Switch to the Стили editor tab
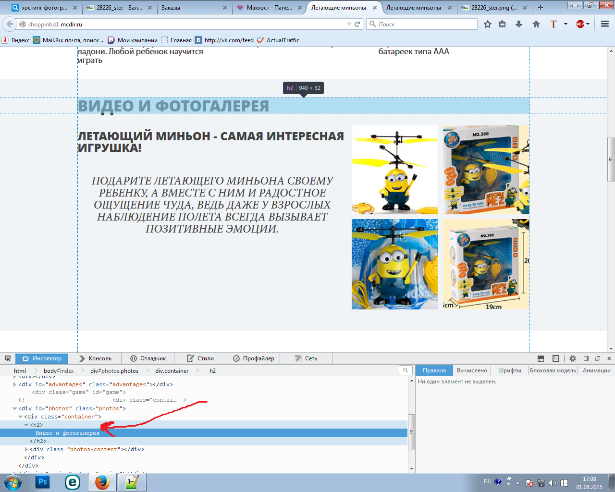 coord(200,358)
